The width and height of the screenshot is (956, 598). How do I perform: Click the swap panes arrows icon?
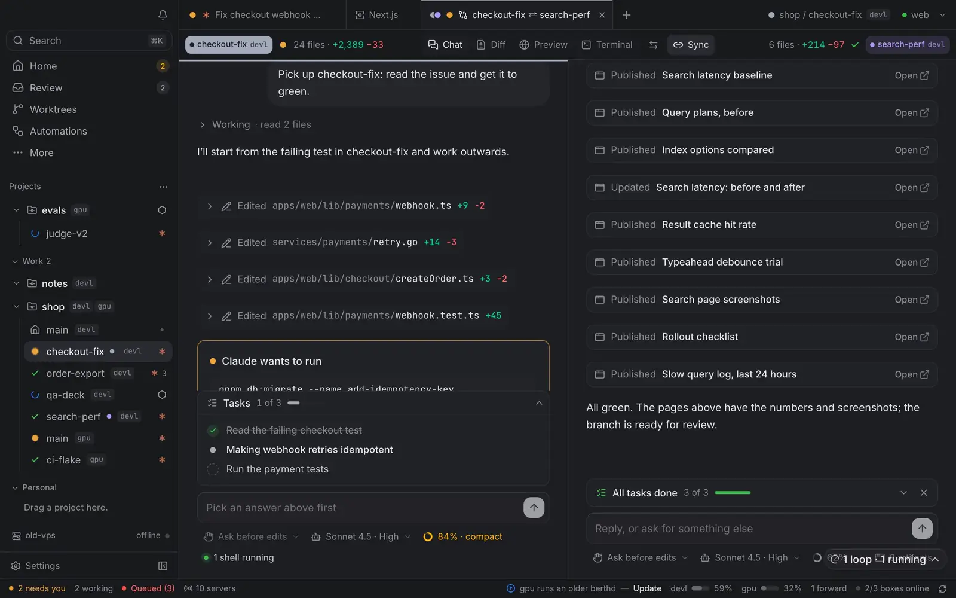pos(653,45)
